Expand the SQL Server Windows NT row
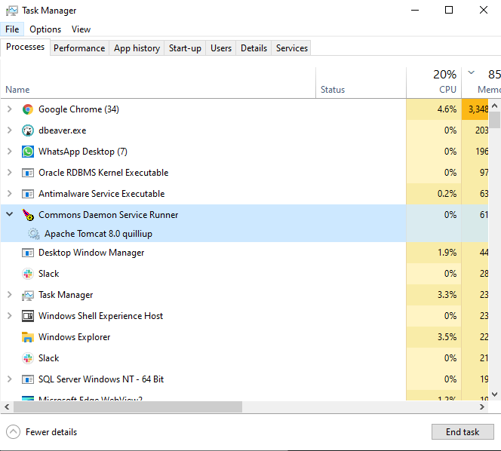Viewport: 501px width, 451px height. [x=10, y=379]
